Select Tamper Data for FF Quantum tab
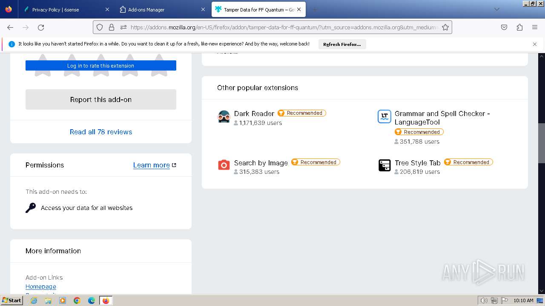Image resolution: width=545 pixels, height=306 pixels. coord(258,9)
